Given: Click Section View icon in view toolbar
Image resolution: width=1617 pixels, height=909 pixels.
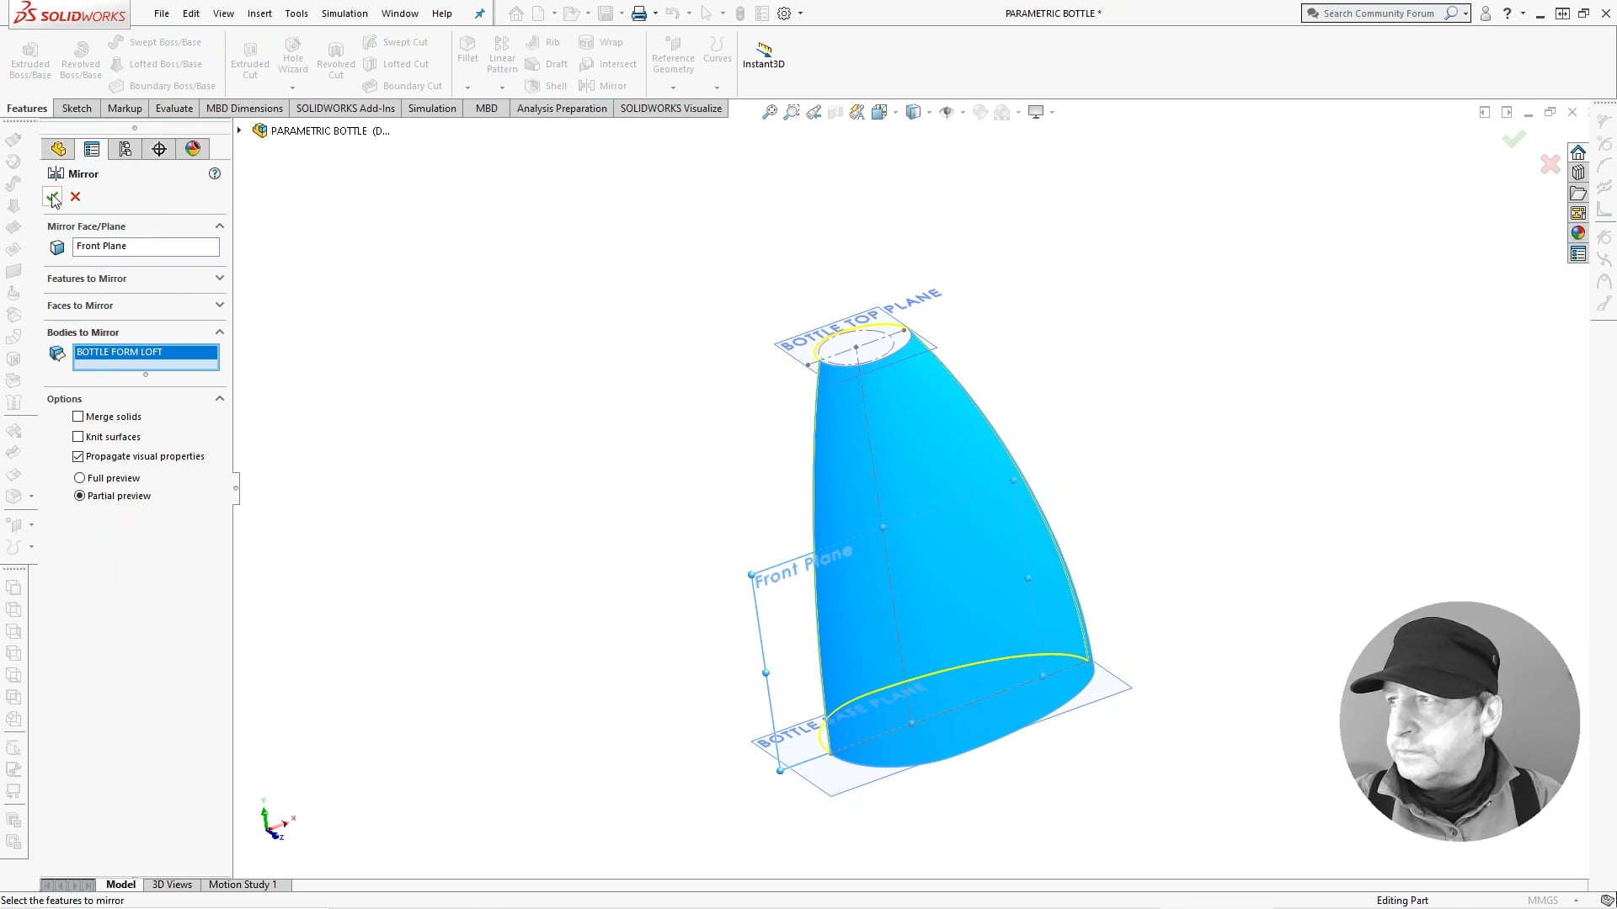Looking at the screenshot, I should (835, 112).
